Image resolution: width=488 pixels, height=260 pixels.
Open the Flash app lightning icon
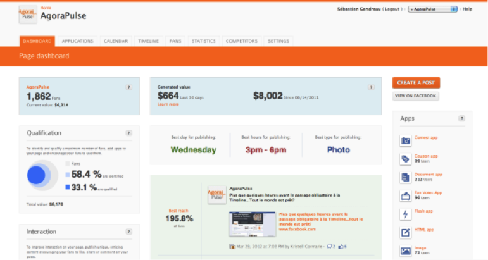405,214
